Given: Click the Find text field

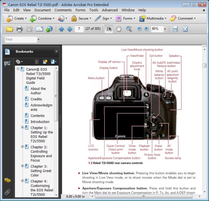Looking at the screenshot, I should point(21,39).
